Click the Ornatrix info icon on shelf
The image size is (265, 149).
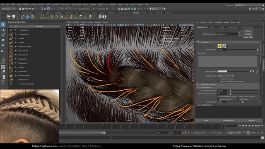point(104,17)
